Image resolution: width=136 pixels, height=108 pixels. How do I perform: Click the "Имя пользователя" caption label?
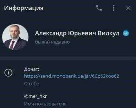[x=45, y=104]
